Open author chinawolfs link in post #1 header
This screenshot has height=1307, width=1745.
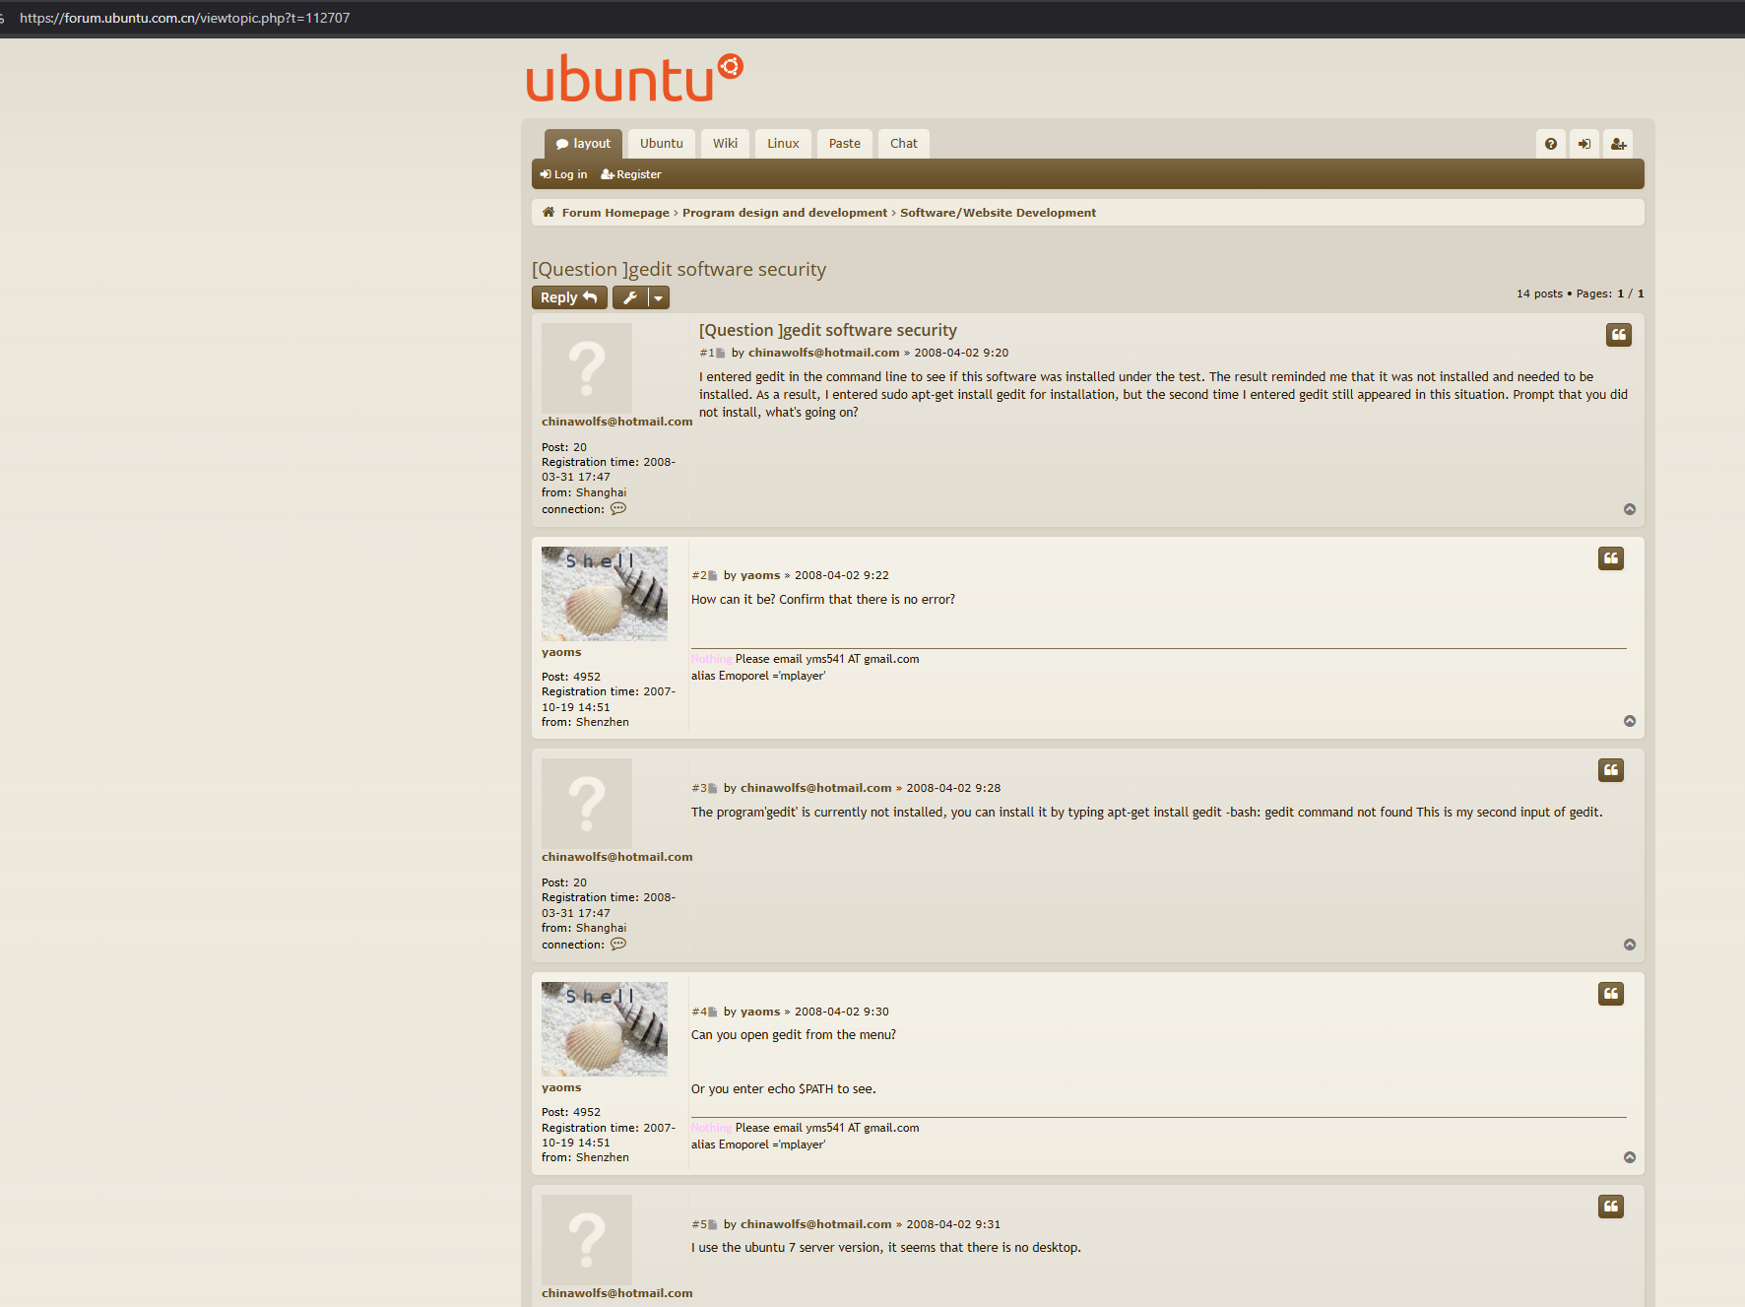coord(824,353)
